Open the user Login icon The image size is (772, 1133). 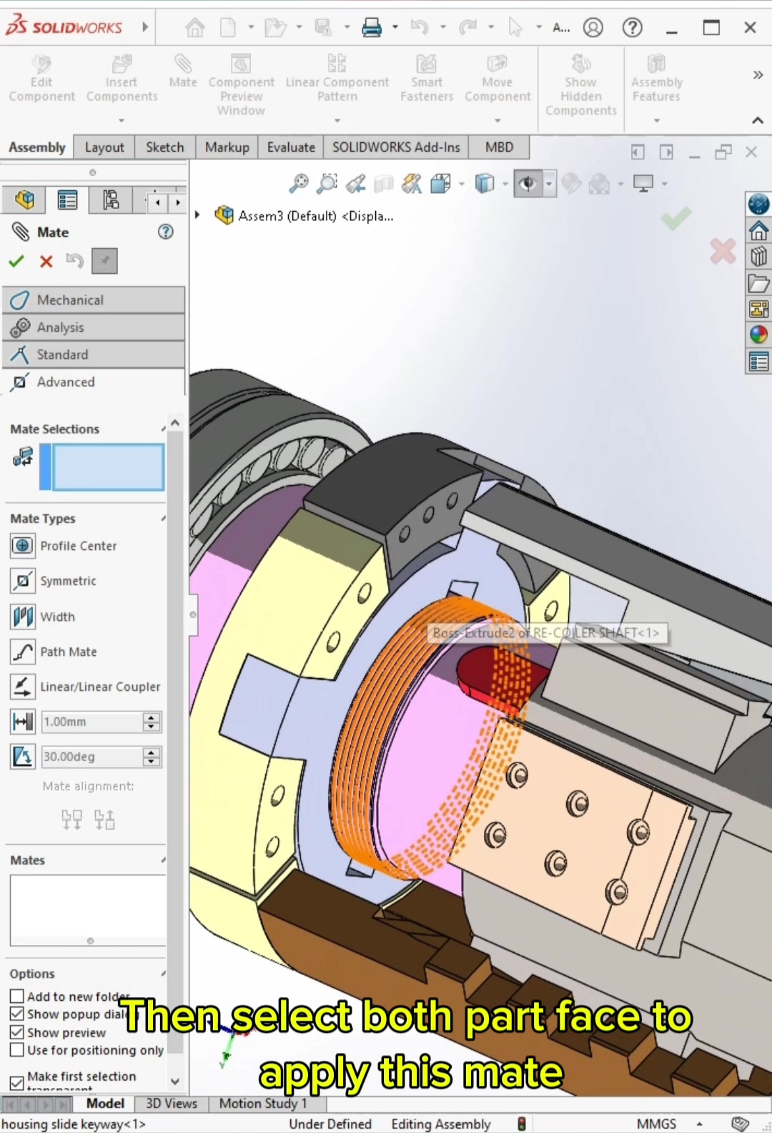[x=593, y=28]
